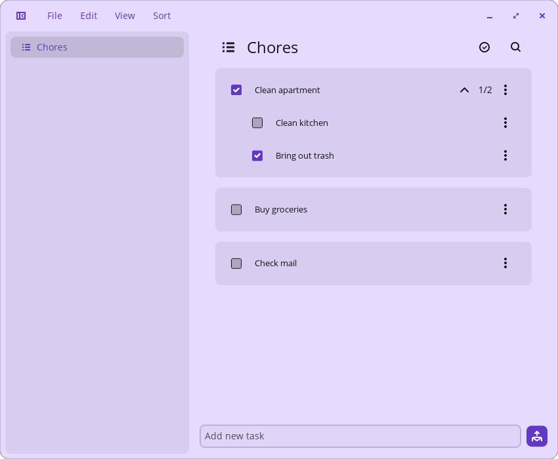Open three-dot menu for Buy groceries

[x=505, y=209]
